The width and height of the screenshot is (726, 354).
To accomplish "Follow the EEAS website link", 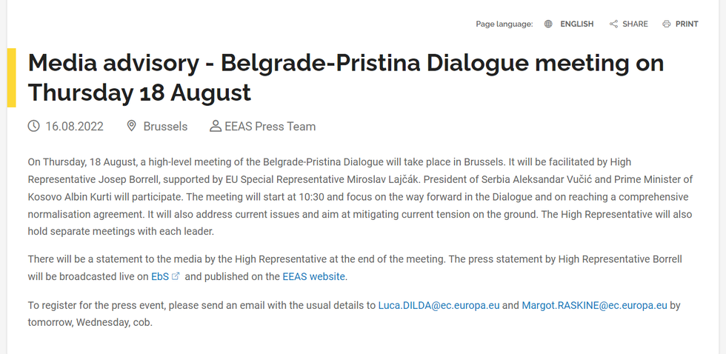I will (x=313, y=276).
